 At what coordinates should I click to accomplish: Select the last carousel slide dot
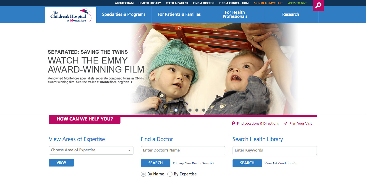click(x=204, y=110)
